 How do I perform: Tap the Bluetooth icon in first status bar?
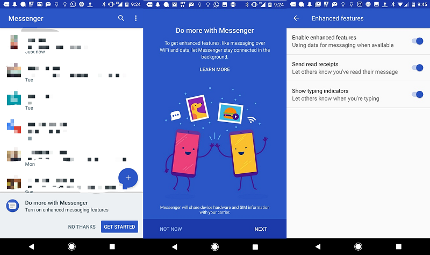pos(104,4)
